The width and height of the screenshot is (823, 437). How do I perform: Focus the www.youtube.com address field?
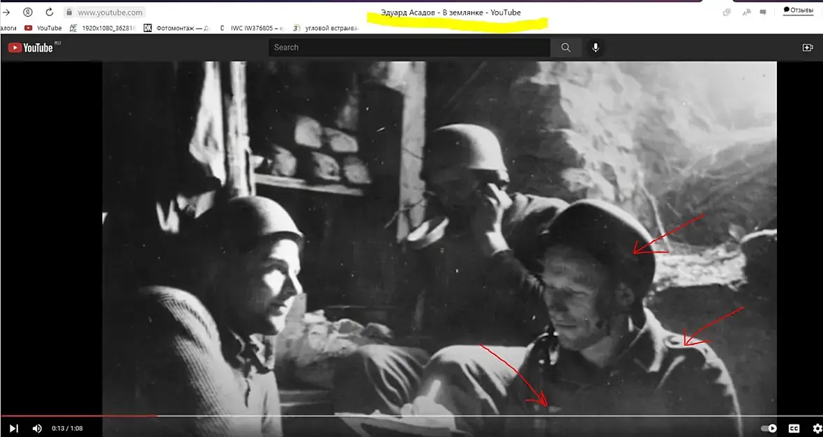coord(110,12)
